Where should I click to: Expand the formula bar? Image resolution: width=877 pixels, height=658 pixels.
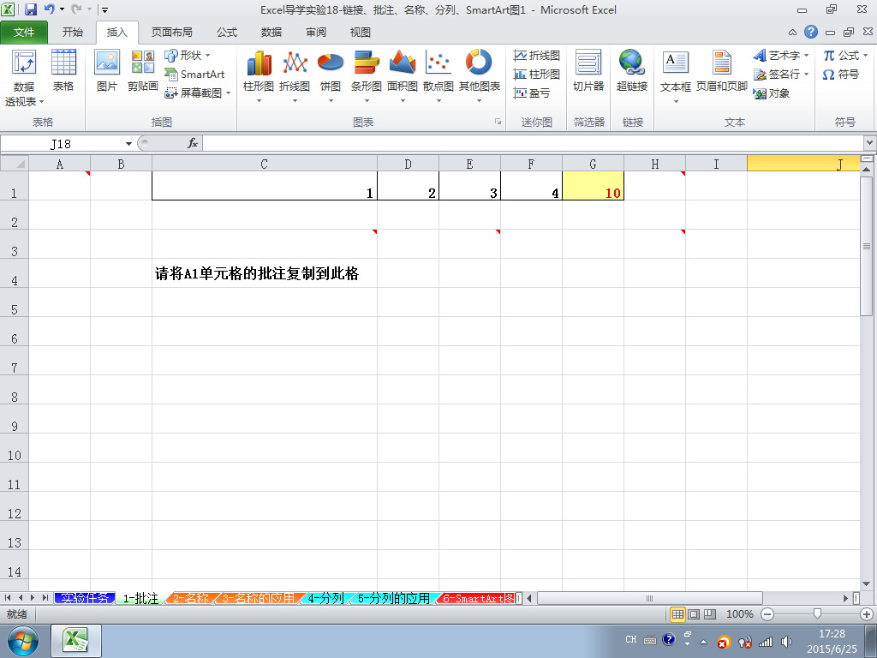click(870, 143)
